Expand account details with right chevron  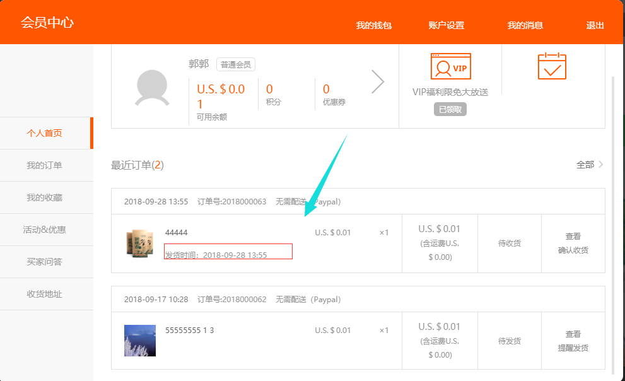pos(378,81)
